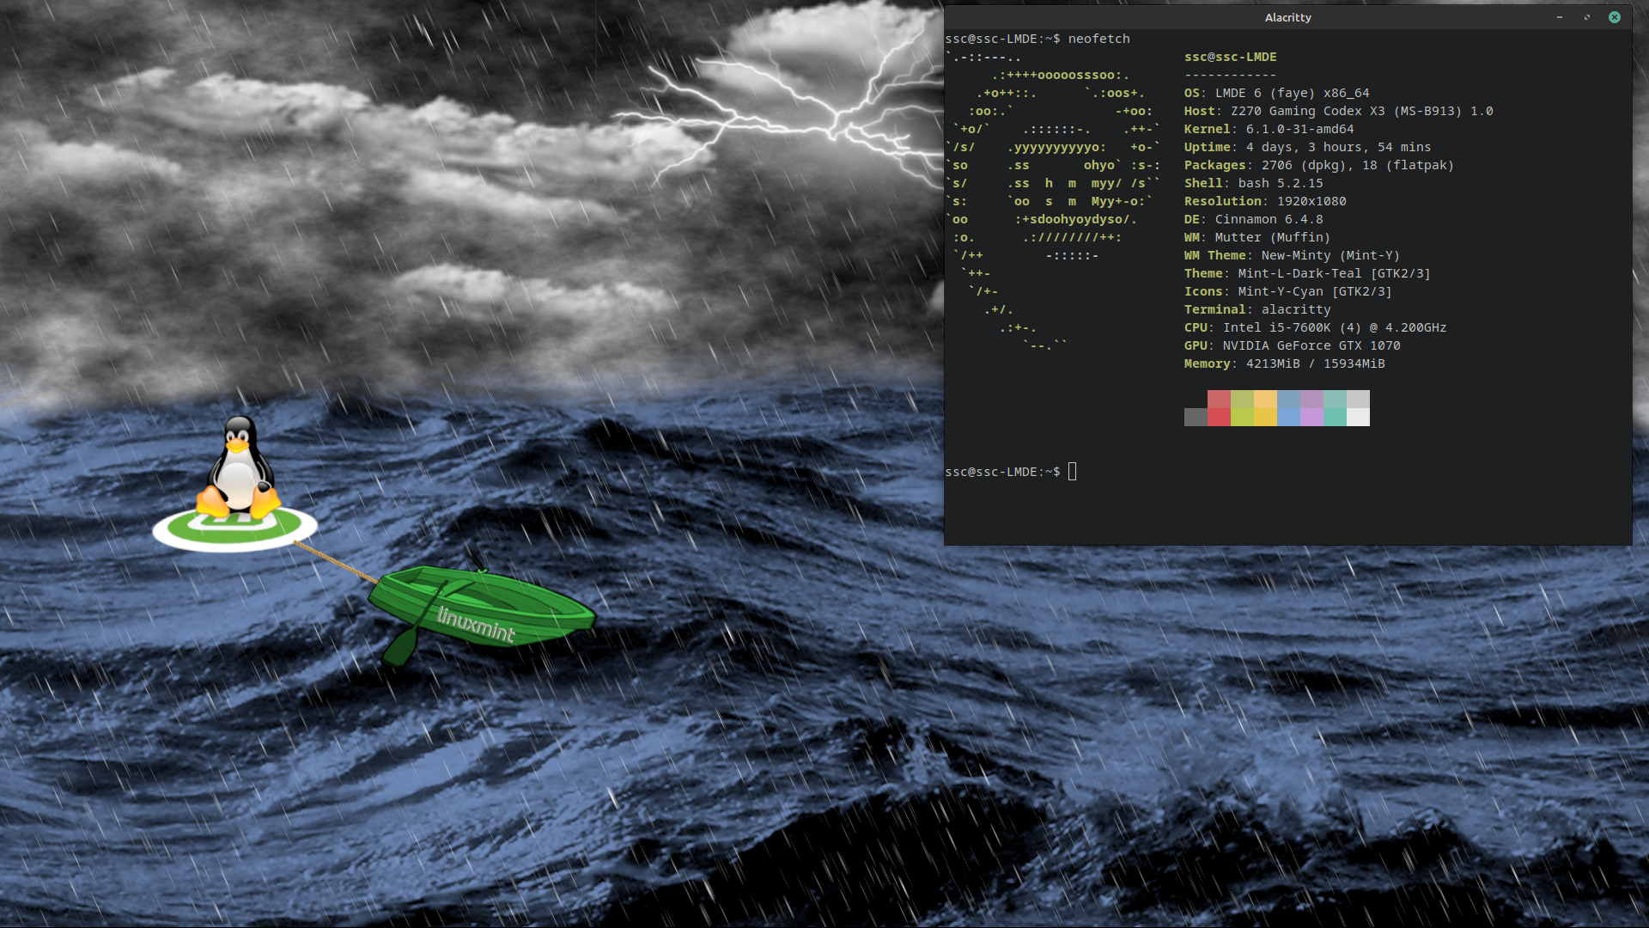Image resolution: width=1649 pixels, height=928 pixels.
Task: Click the bright blue color block
Action: point(1288,418)
